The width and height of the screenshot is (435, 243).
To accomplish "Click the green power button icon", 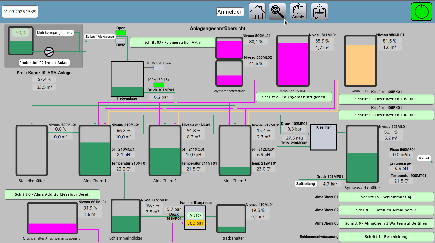I will pos(421,12).
